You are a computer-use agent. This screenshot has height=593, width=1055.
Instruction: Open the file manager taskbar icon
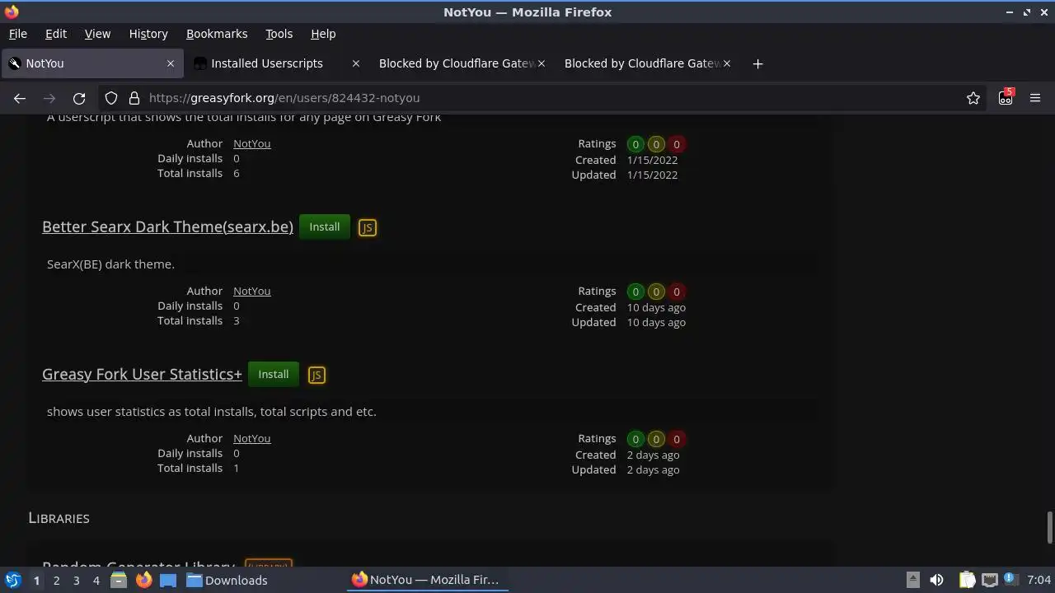click(x=118, y=580)
